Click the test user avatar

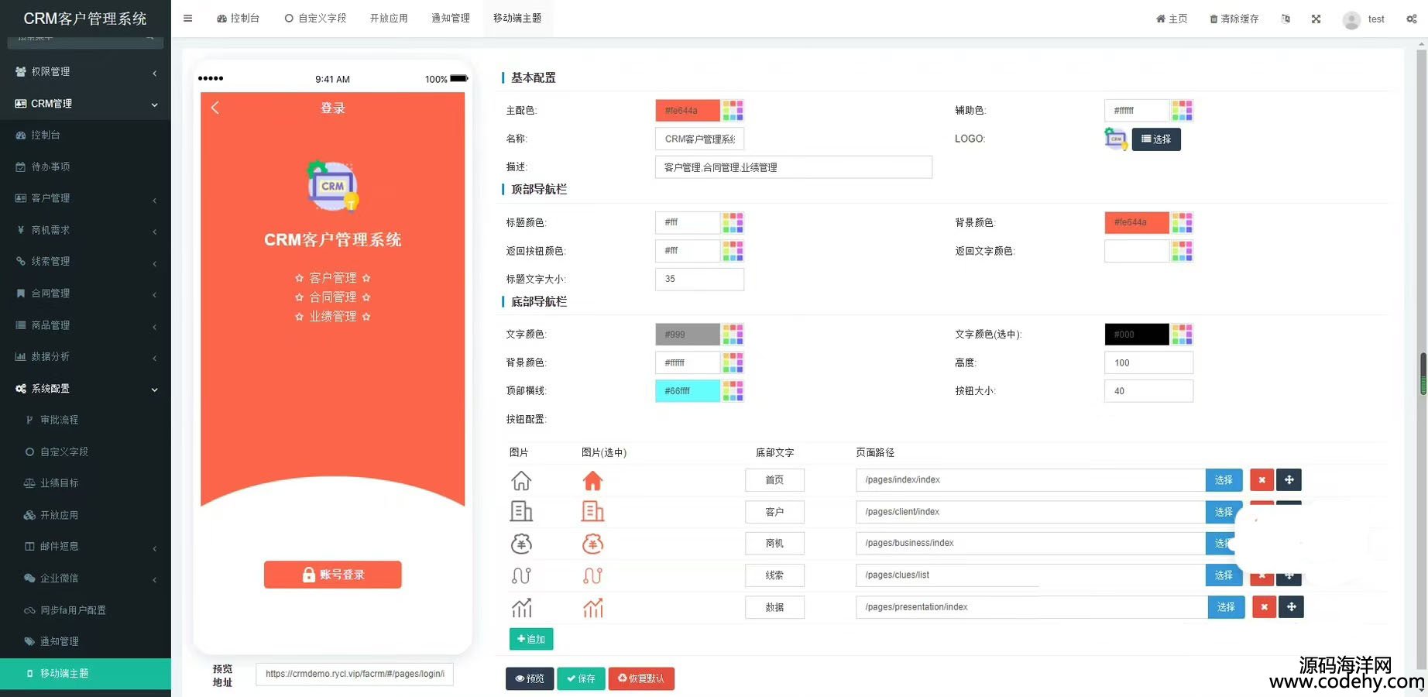coord(1351,19)
